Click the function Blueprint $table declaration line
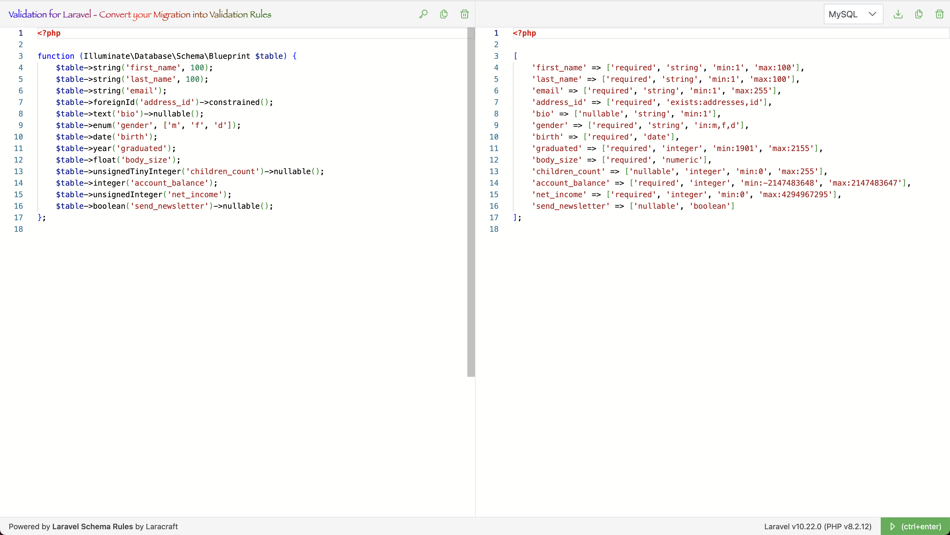 click(167, 56)
